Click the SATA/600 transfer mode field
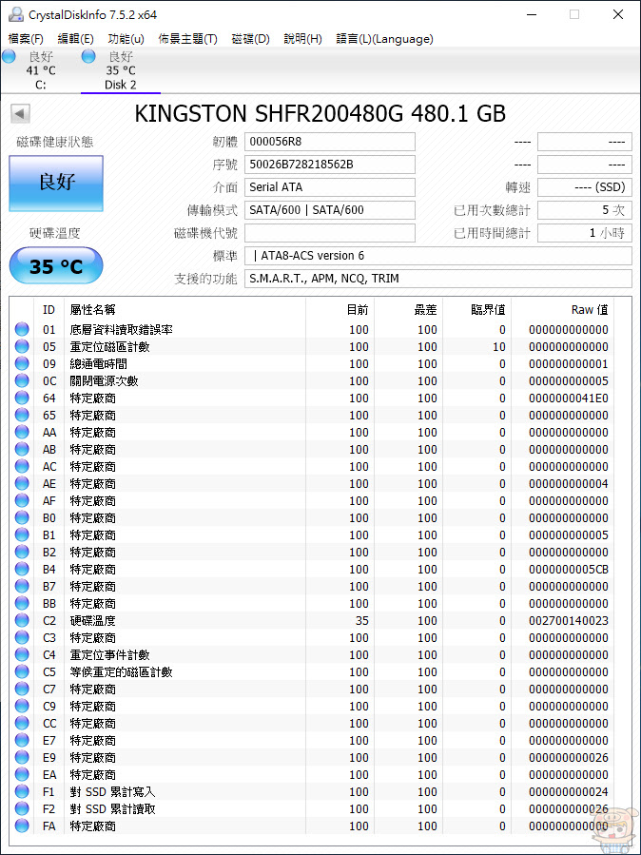 330,210
